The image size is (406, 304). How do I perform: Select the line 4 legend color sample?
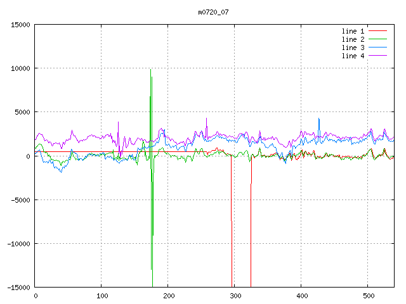point(377,56)
